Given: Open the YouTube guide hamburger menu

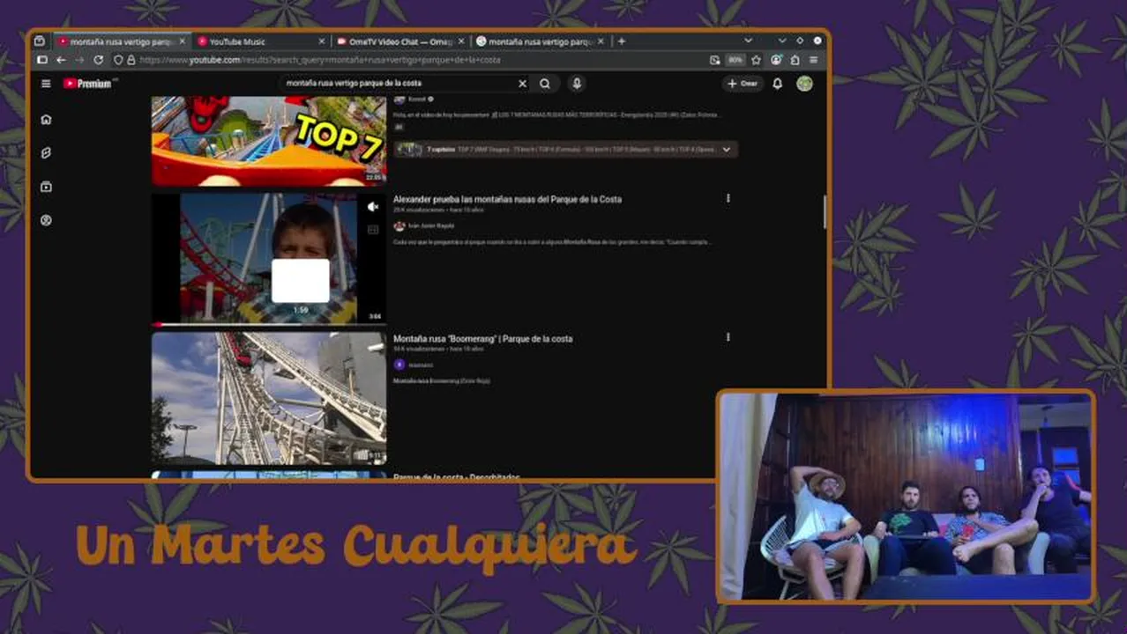Looking at the screenshot, I should [46, 84].
